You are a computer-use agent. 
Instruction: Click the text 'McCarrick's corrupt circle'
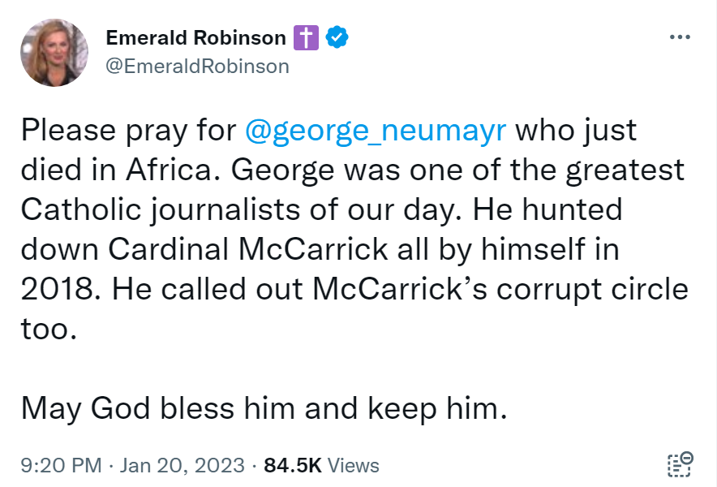pyautogui.click(x=500, y=289)
